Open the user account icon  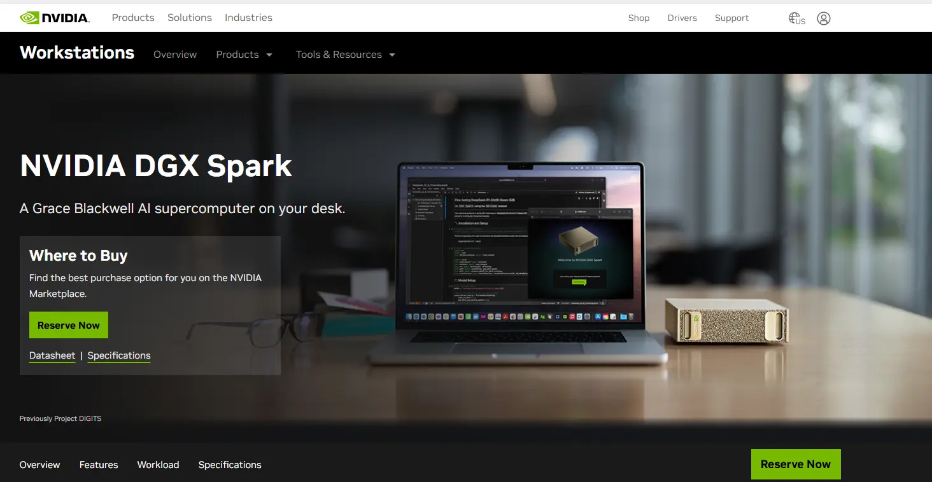click(x=824, y=18)
